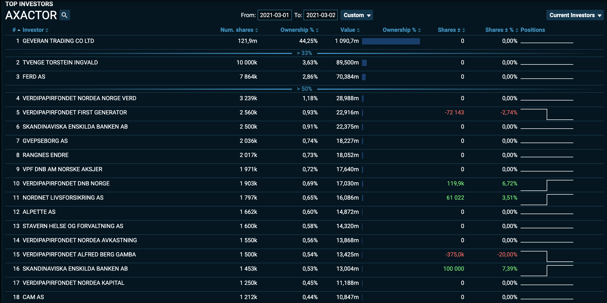Open the Custom date range dropdown
This screenshot has width=607, height=303.
(357, 15)
